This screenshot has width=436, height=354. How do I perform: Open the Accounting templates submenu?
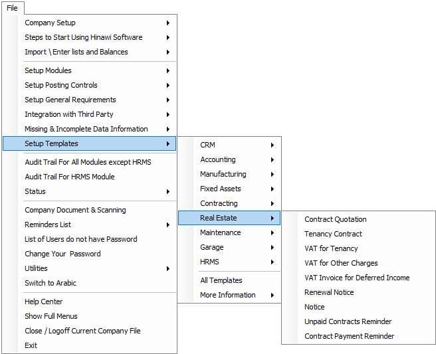(229, 159)
